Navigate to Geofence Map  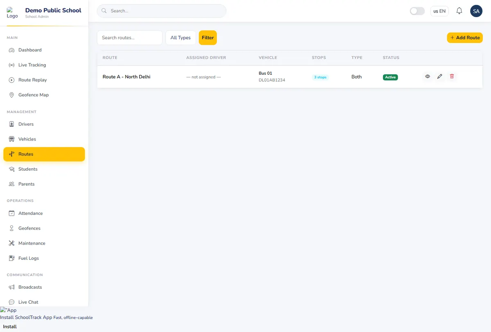(x=44, y=95)
